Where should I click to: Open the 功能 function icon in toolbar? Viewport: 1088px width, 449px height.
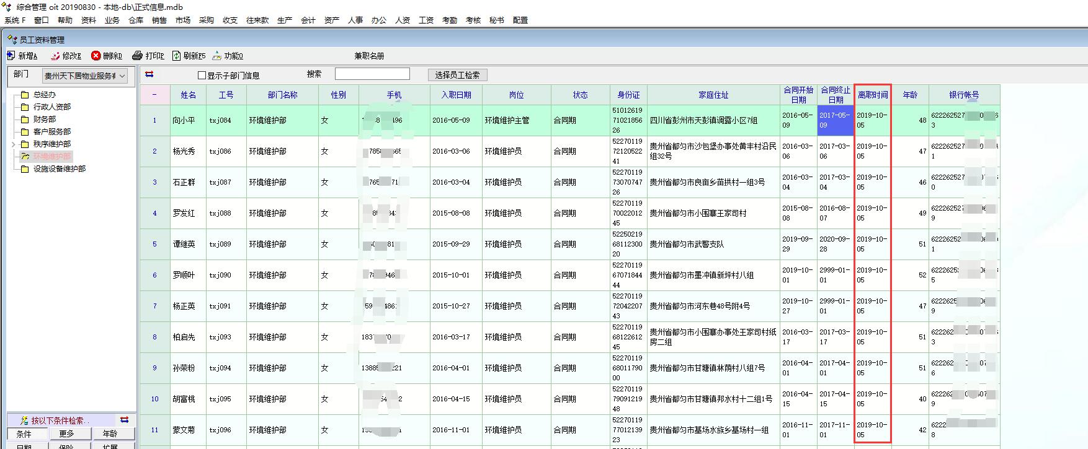[x=216, y=56]
